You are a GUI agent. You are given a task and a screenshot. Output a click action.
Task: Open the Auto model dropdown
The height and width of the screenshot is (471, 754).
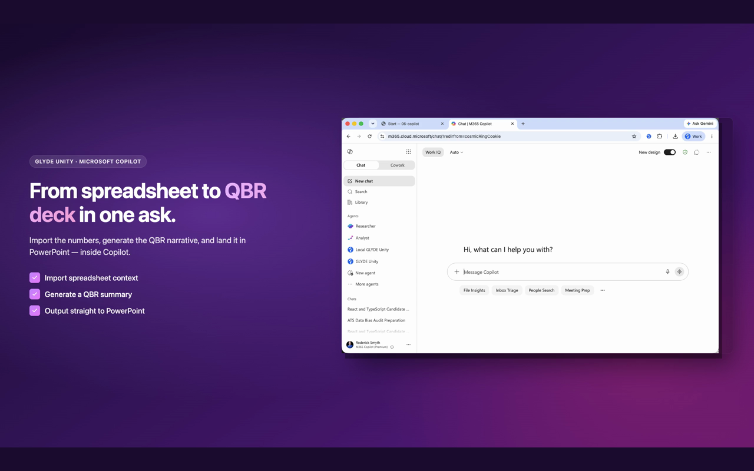click(x=457, y=152)
